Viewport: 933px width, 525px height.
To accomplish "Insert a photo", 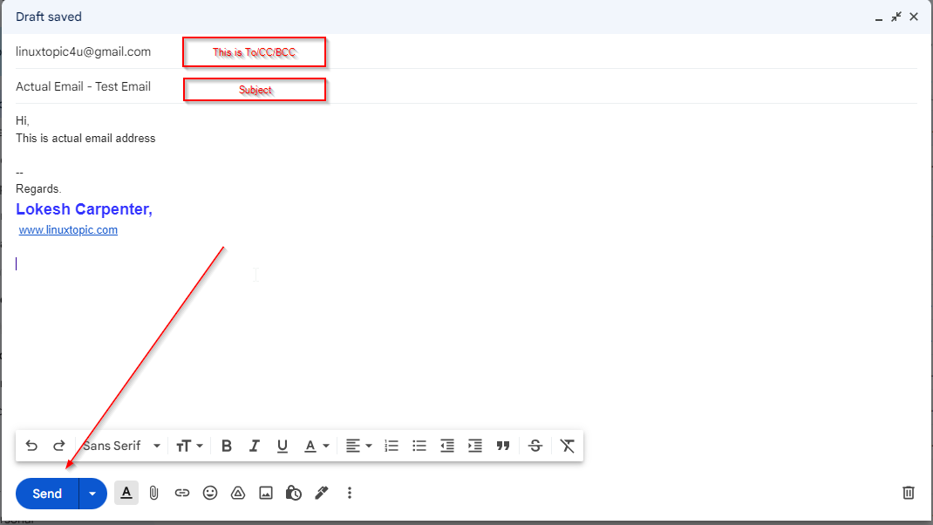I will [x=266, y=493].
